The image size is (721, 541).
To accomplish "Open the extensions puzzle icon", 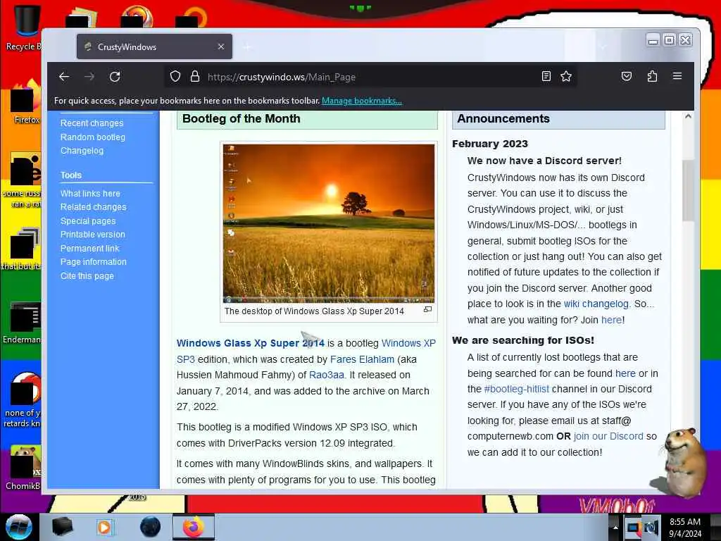I will click(652, 76).
